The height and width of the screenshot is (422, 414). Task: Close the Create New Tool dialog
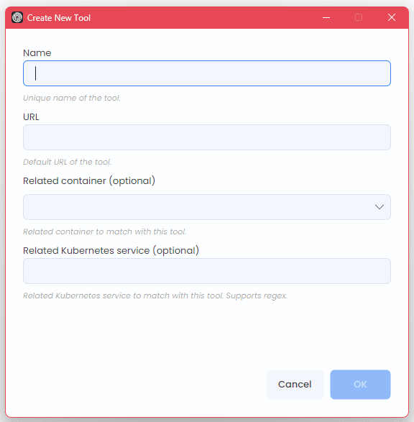[392, 17]
